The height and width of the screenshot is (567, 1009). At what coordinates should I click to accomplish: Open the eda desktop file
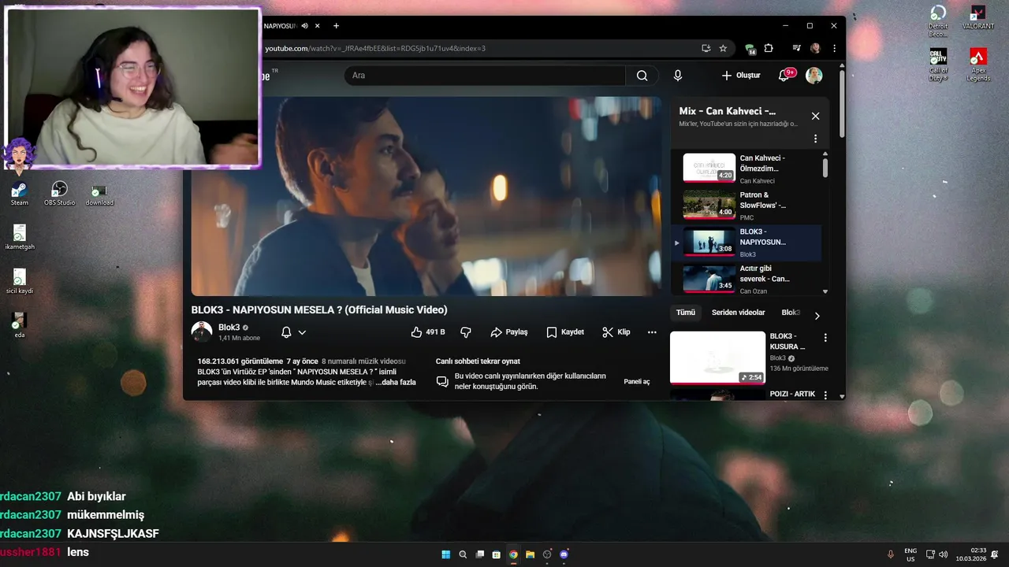pyautogui.click(x=20, y=324)
